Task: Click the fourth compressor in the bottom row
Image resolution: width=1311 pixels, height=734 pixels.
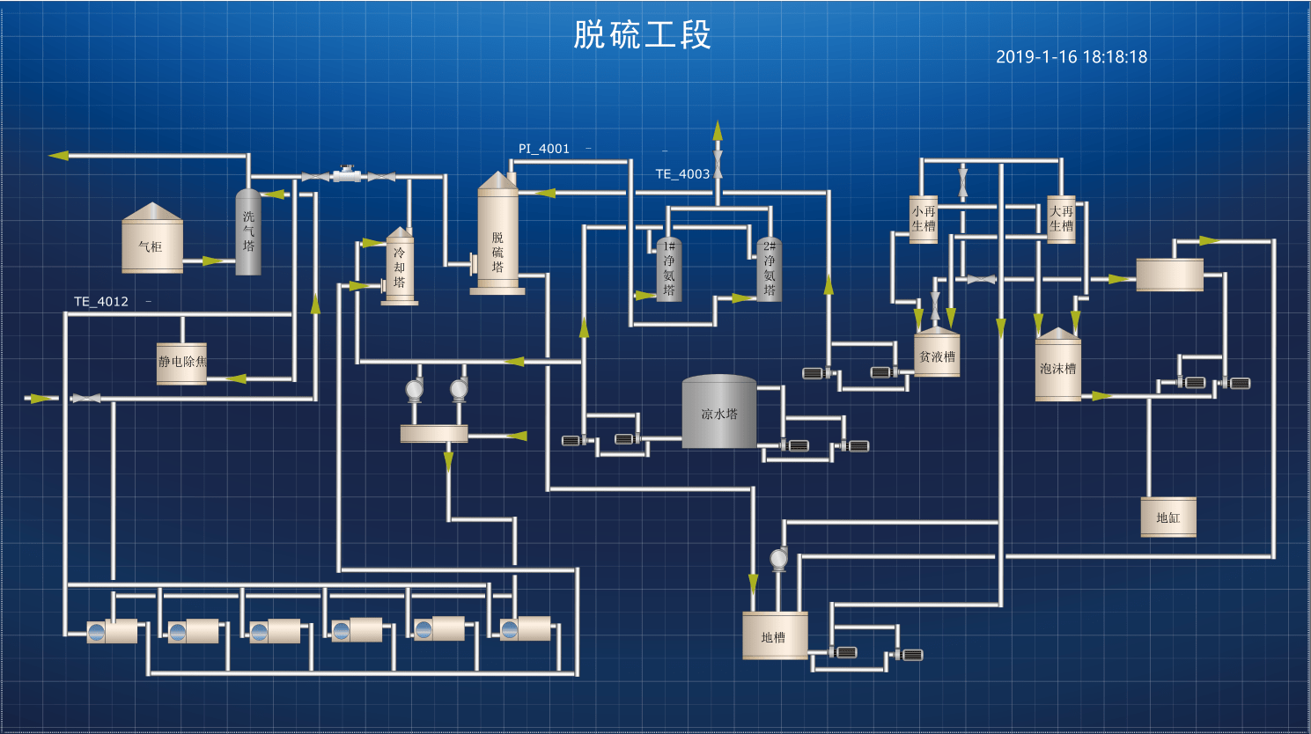Action: (x=357, y=629)
